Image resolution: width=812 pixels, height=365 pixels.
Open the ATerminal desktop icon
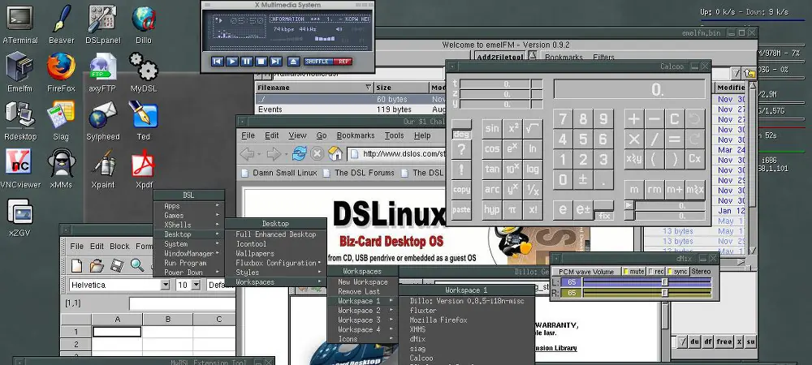[x=18, y=18]
